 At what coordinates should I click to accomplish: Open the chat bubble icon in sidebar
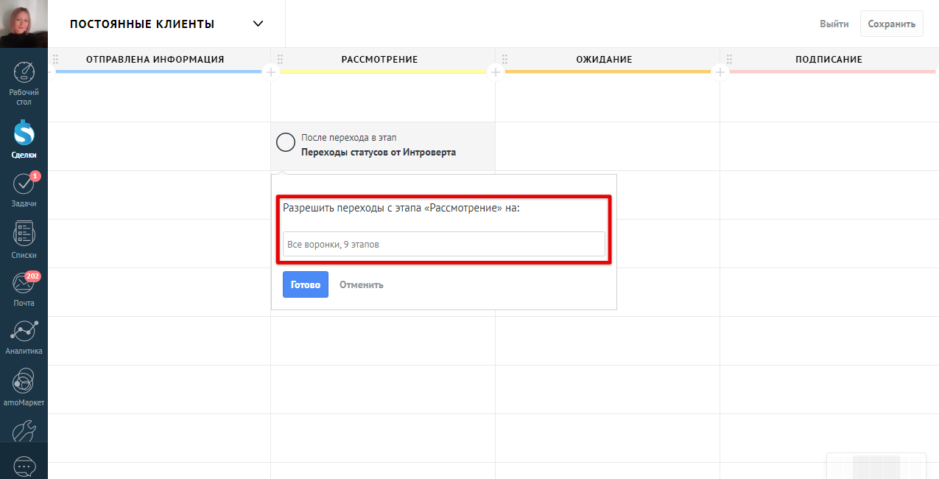[x=24, y=466]
